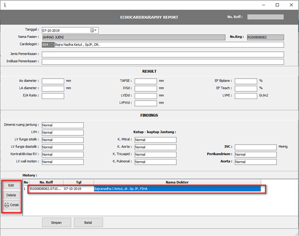Click the Batal button
Viewport: 299px width, 236px height.
[88, 222]
